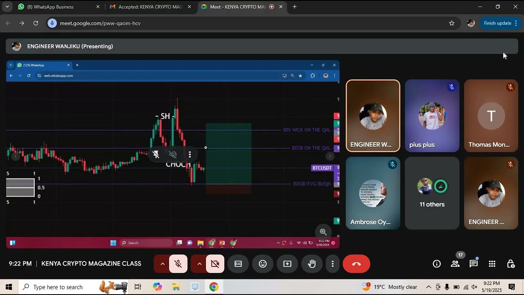Open a new browser tab

294,7
